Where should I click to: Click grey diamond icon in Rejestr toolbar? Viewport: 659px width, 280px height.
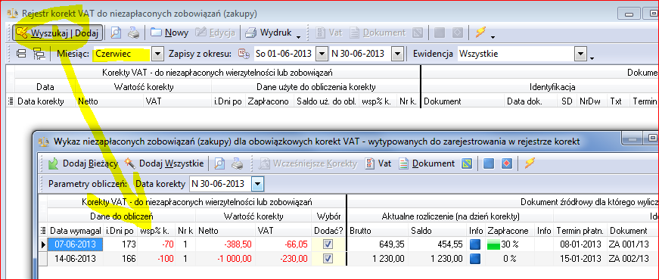(x=457, y=33)
